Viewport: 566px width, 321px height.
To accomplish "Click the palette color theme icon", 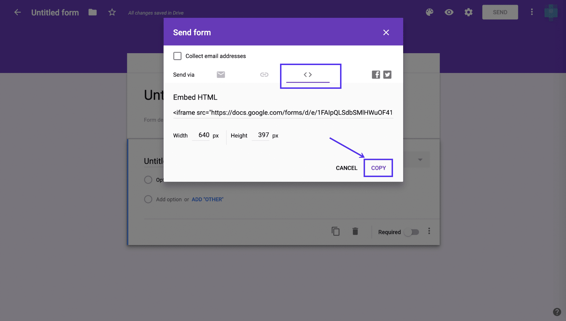I will (x=430, y=12).
